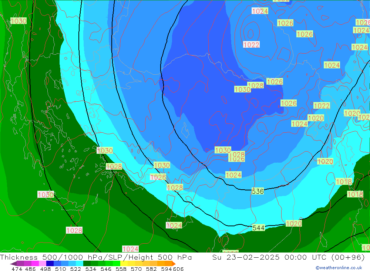
Task: Click the 498 legend value
Action: click(x=46, y=269)
